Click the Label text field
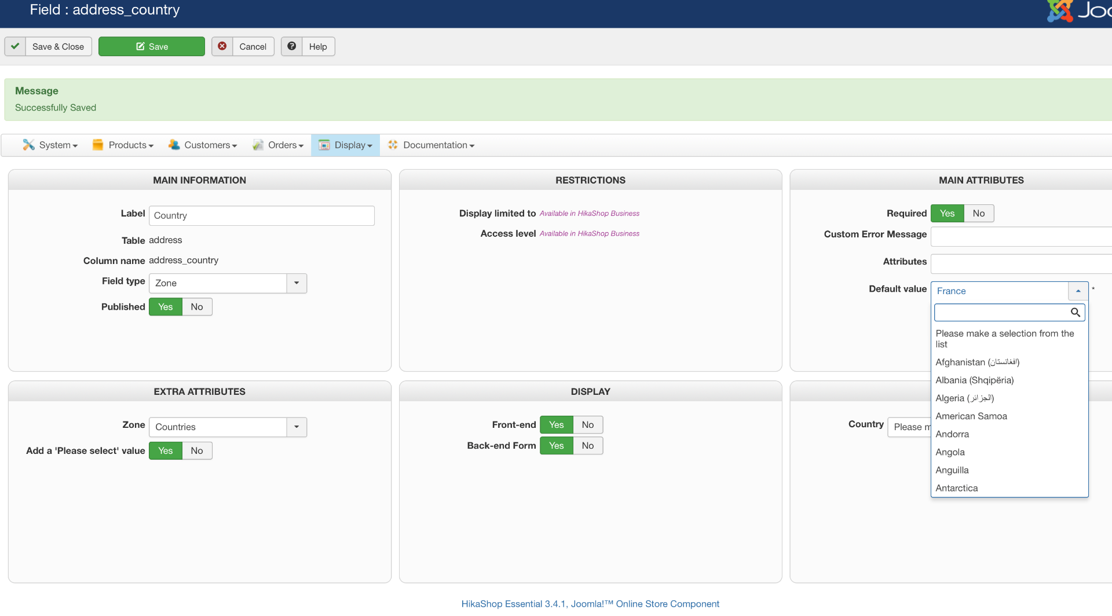 (x=262, y=216)
